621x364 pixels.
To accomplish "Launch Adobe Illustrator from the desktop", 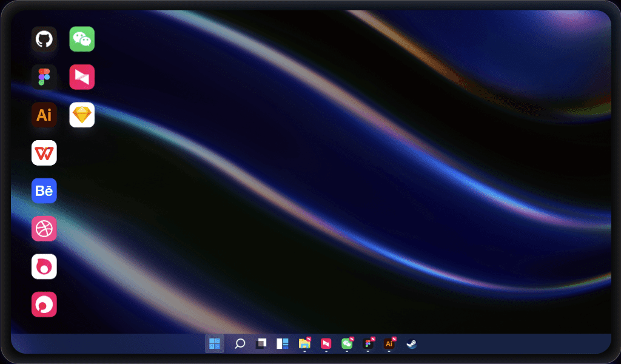I will [44, 115].
